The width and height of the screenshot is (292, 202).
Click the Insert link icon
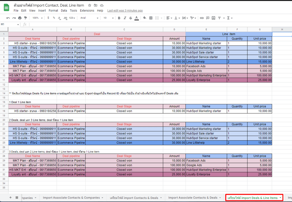point(202,18)
